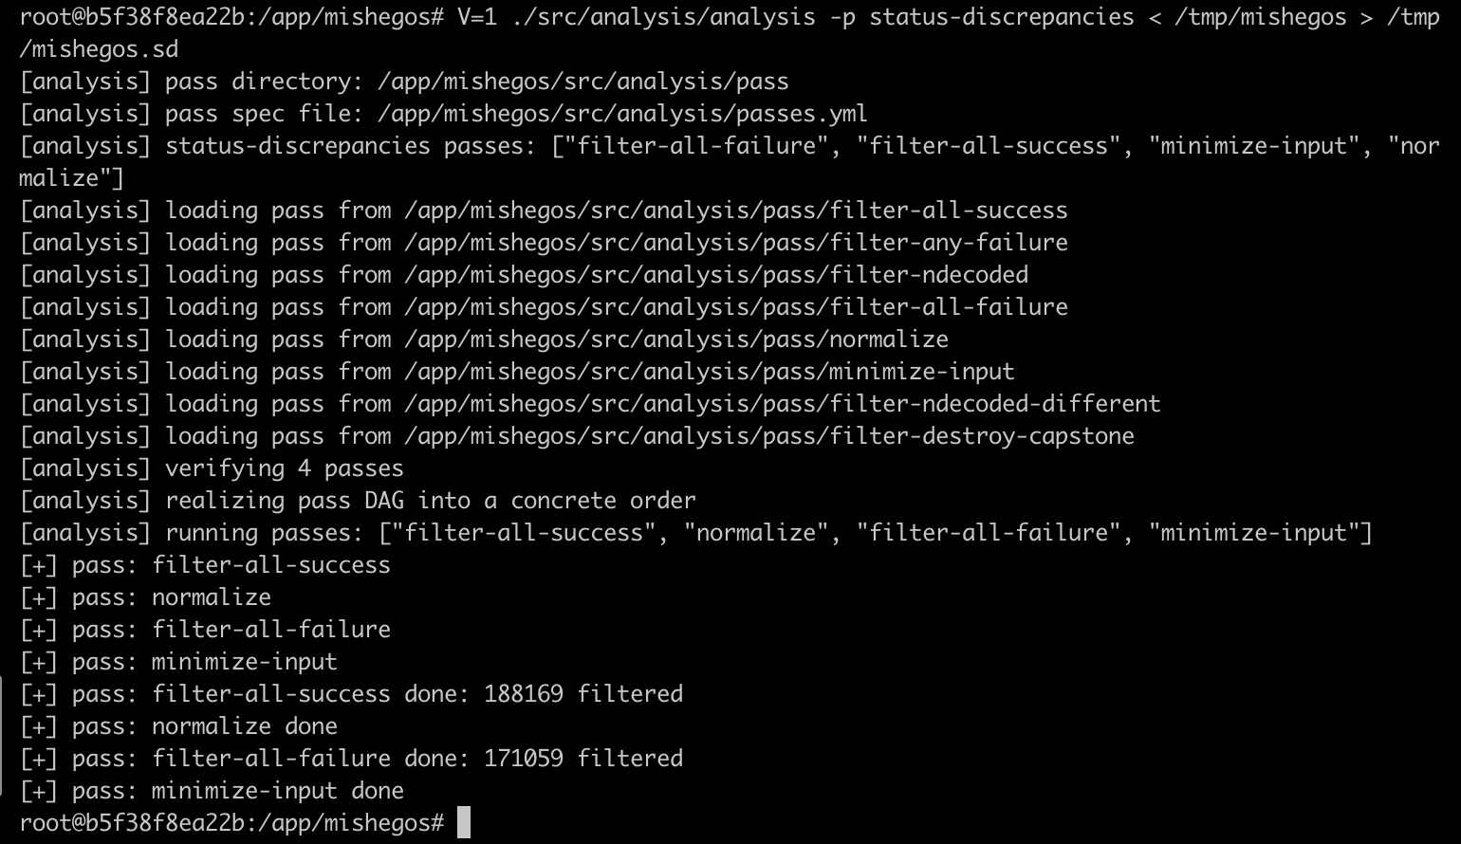Click the "loading pass" line for pass/normalize
Viewport: 1461px width, 844px height.
(x=484, y=339)
